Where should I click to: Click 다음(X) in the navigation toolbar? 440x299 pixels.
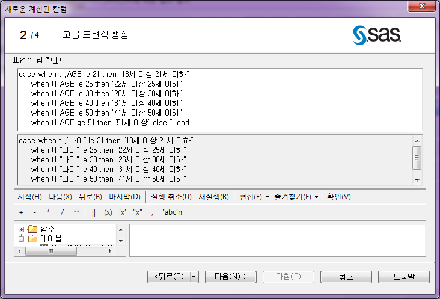[x=60, y=197]
